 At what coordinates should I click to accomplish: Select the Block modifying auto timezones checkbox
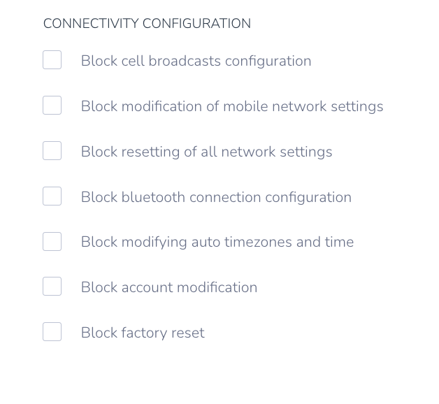click(52, 241)
